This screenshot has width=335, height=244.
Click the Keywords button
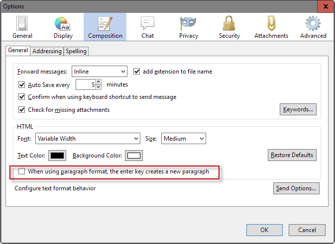[298, 109]
